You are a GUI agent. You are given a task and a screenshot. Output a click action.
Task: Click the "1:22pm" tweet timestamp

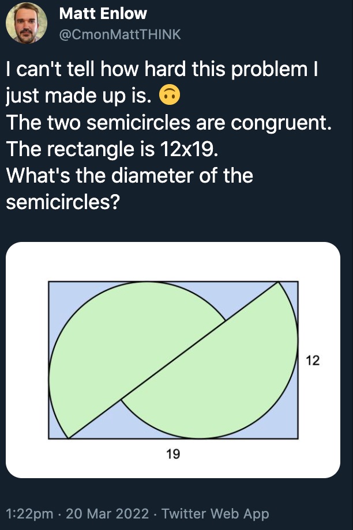(28, 513)
